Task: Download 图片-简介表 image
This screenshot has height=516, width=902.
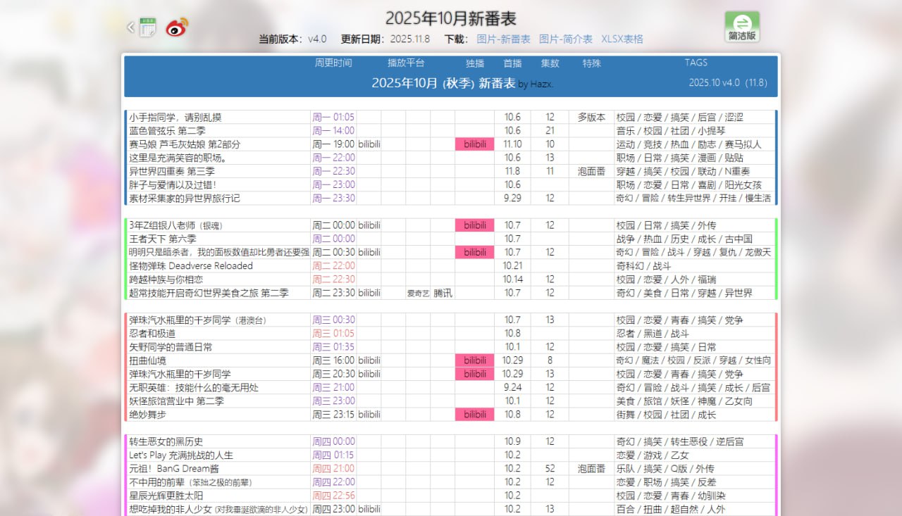Action: click(x=566, y=39)
